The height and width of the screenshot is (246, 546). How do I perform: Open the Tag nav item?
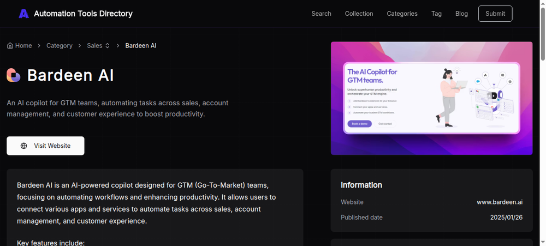(x=436, y=14)
